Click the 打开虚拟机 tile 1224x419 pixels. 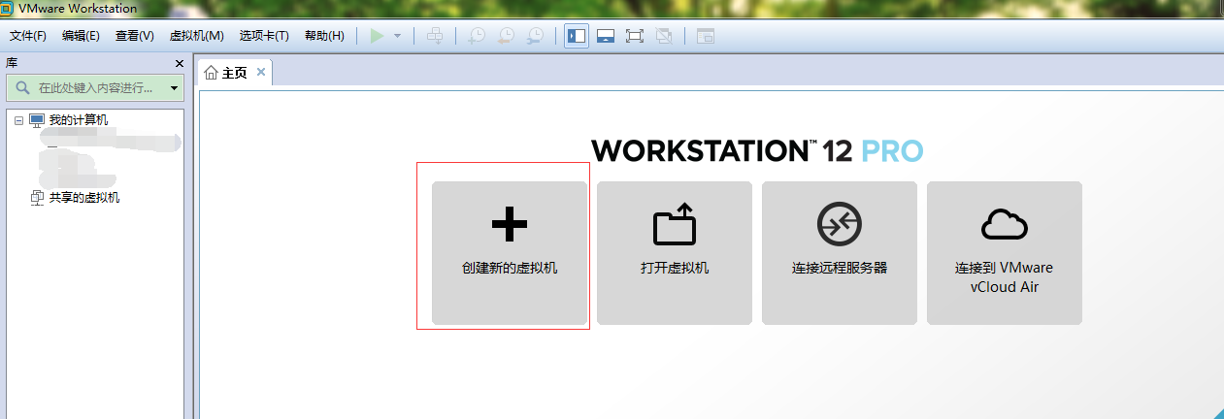point(675,253)
